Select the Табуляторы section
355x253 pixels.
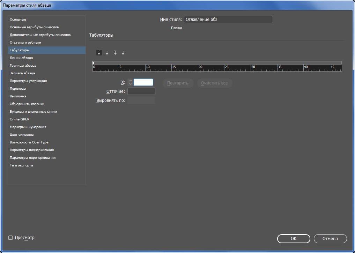click(x=47, y=50)
